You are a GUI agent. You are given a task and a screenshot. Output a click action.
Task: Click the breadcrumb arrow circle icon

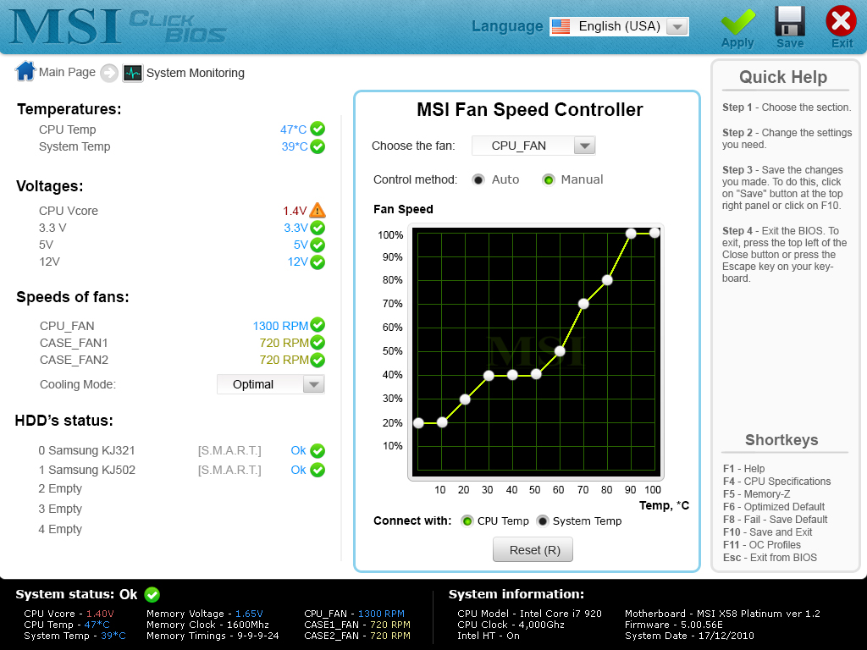pyautogui.click(x=109, y=73)
